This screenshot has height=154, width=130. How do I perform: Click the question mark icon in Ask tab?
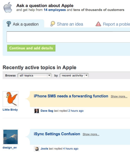pos(9,24)
